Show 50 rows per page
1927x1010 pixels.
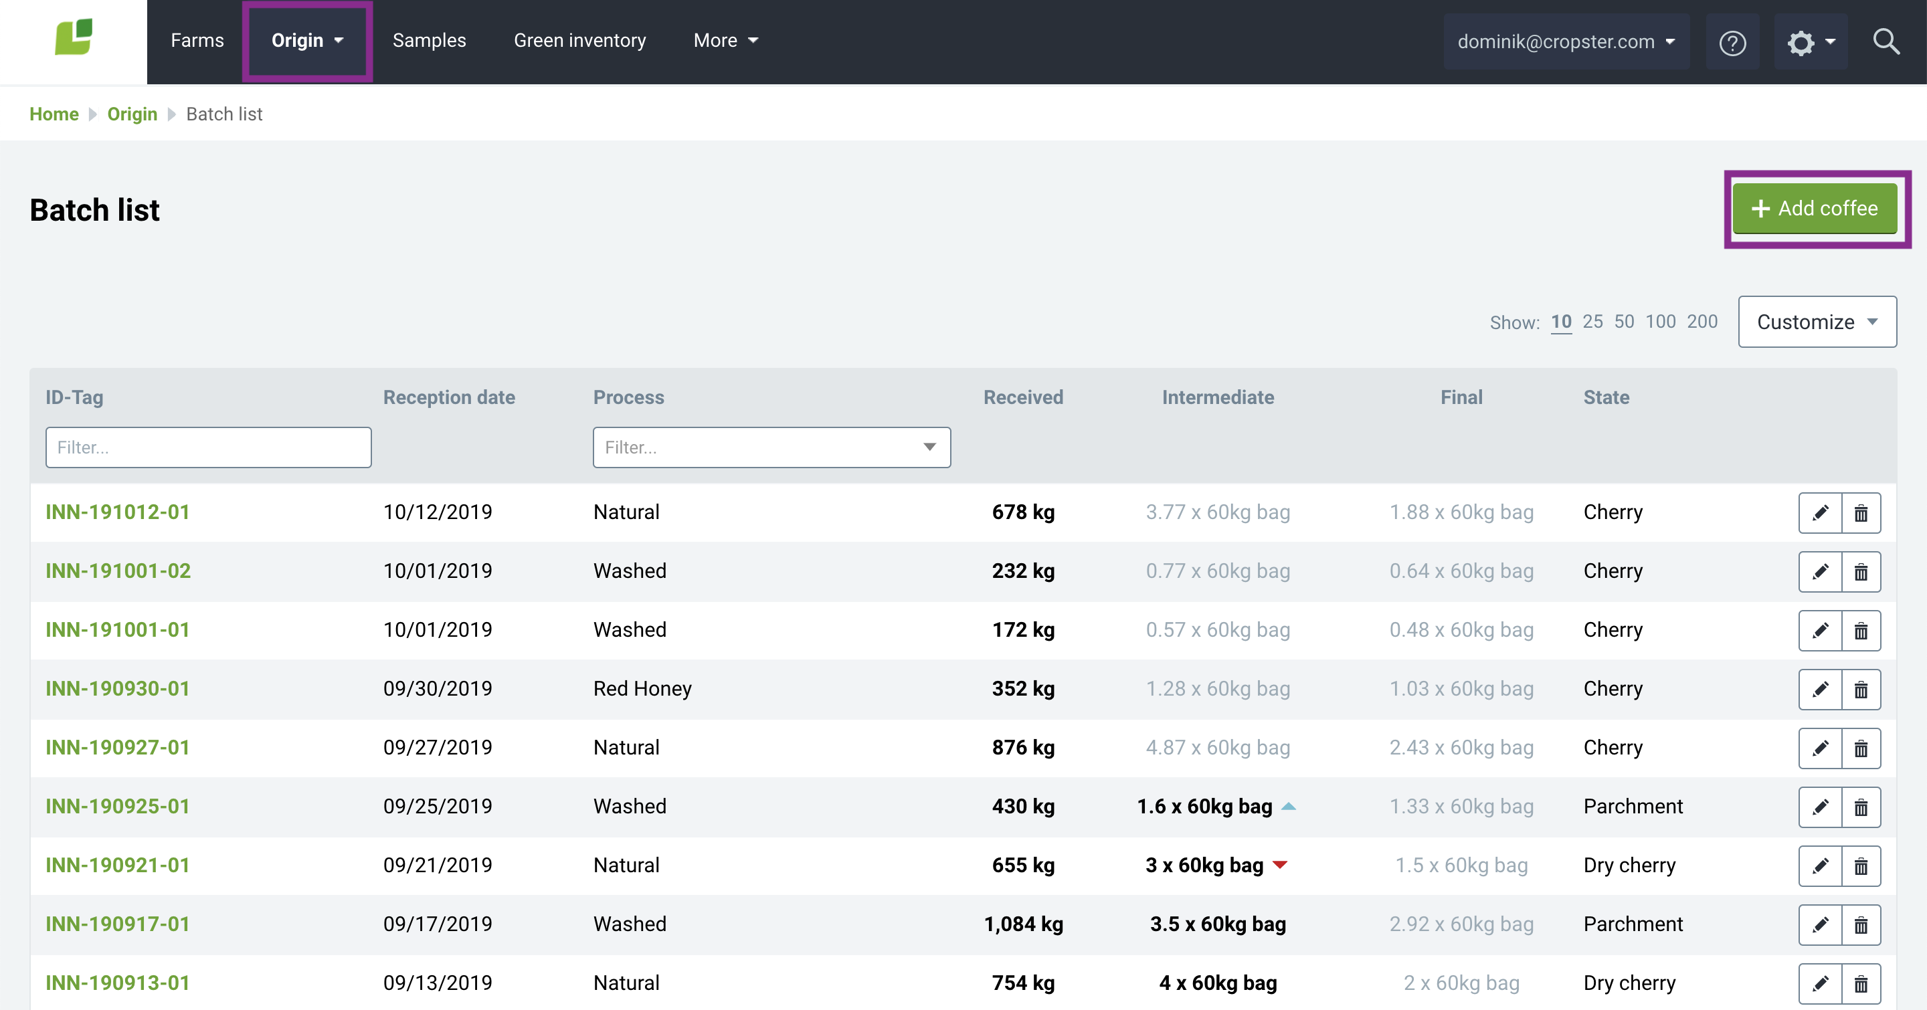pyautogui.click(x=1624, y=322)
